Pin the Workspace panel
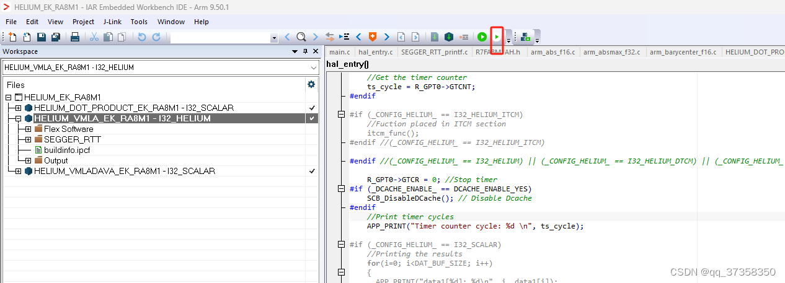The width and height of the screenshot is (785, 283). pos(305,51)
